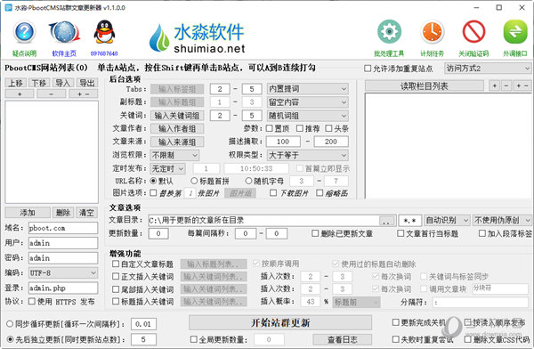Screen dimensions: 534x349
Task: Click 添加 to add a site
Action: point(28,213)
